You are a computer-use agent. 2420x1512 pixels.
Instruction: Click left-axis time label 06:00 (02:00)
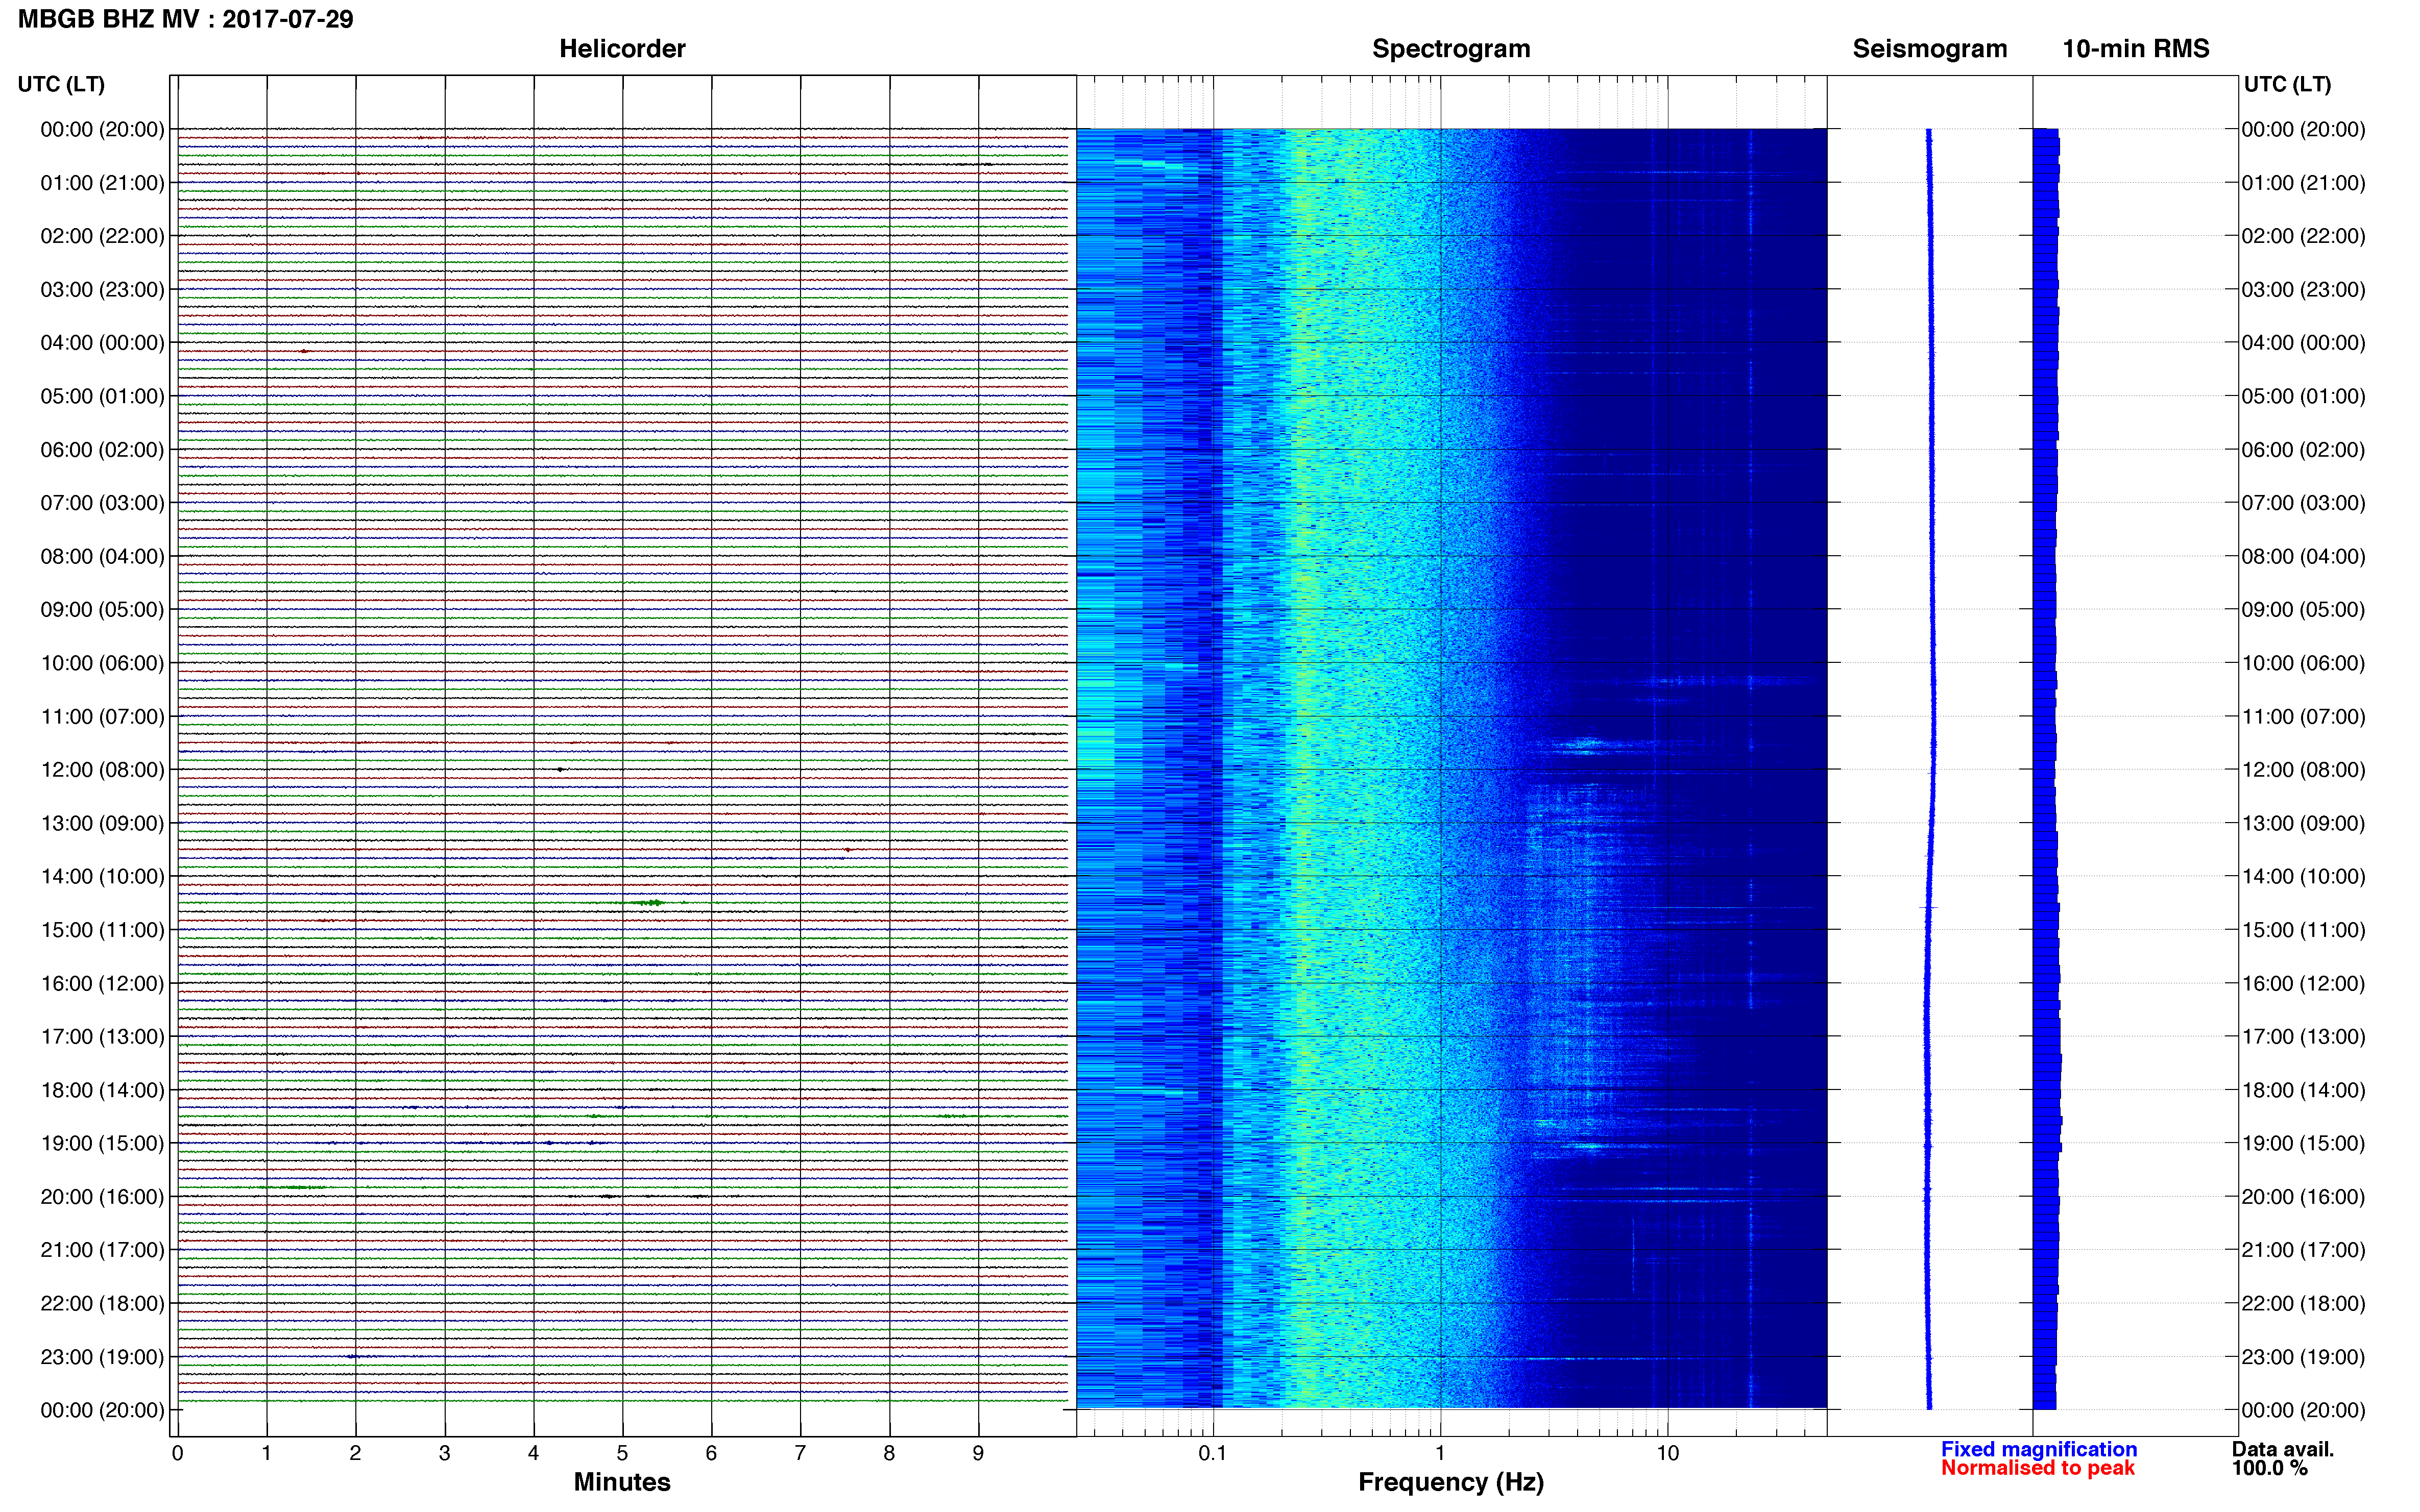[102, 450]
